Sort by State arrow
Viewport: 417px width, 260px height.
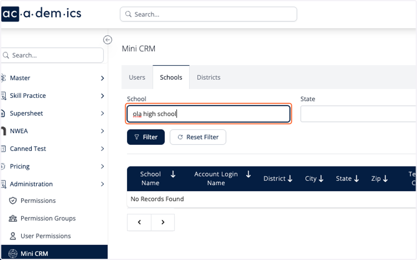click(356, 179)
